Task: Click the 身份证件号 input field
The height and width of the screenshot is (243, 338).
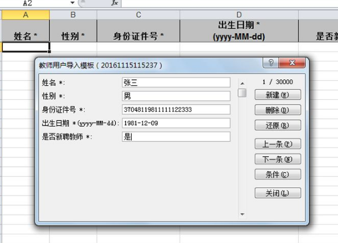Action: pos(176,110)
